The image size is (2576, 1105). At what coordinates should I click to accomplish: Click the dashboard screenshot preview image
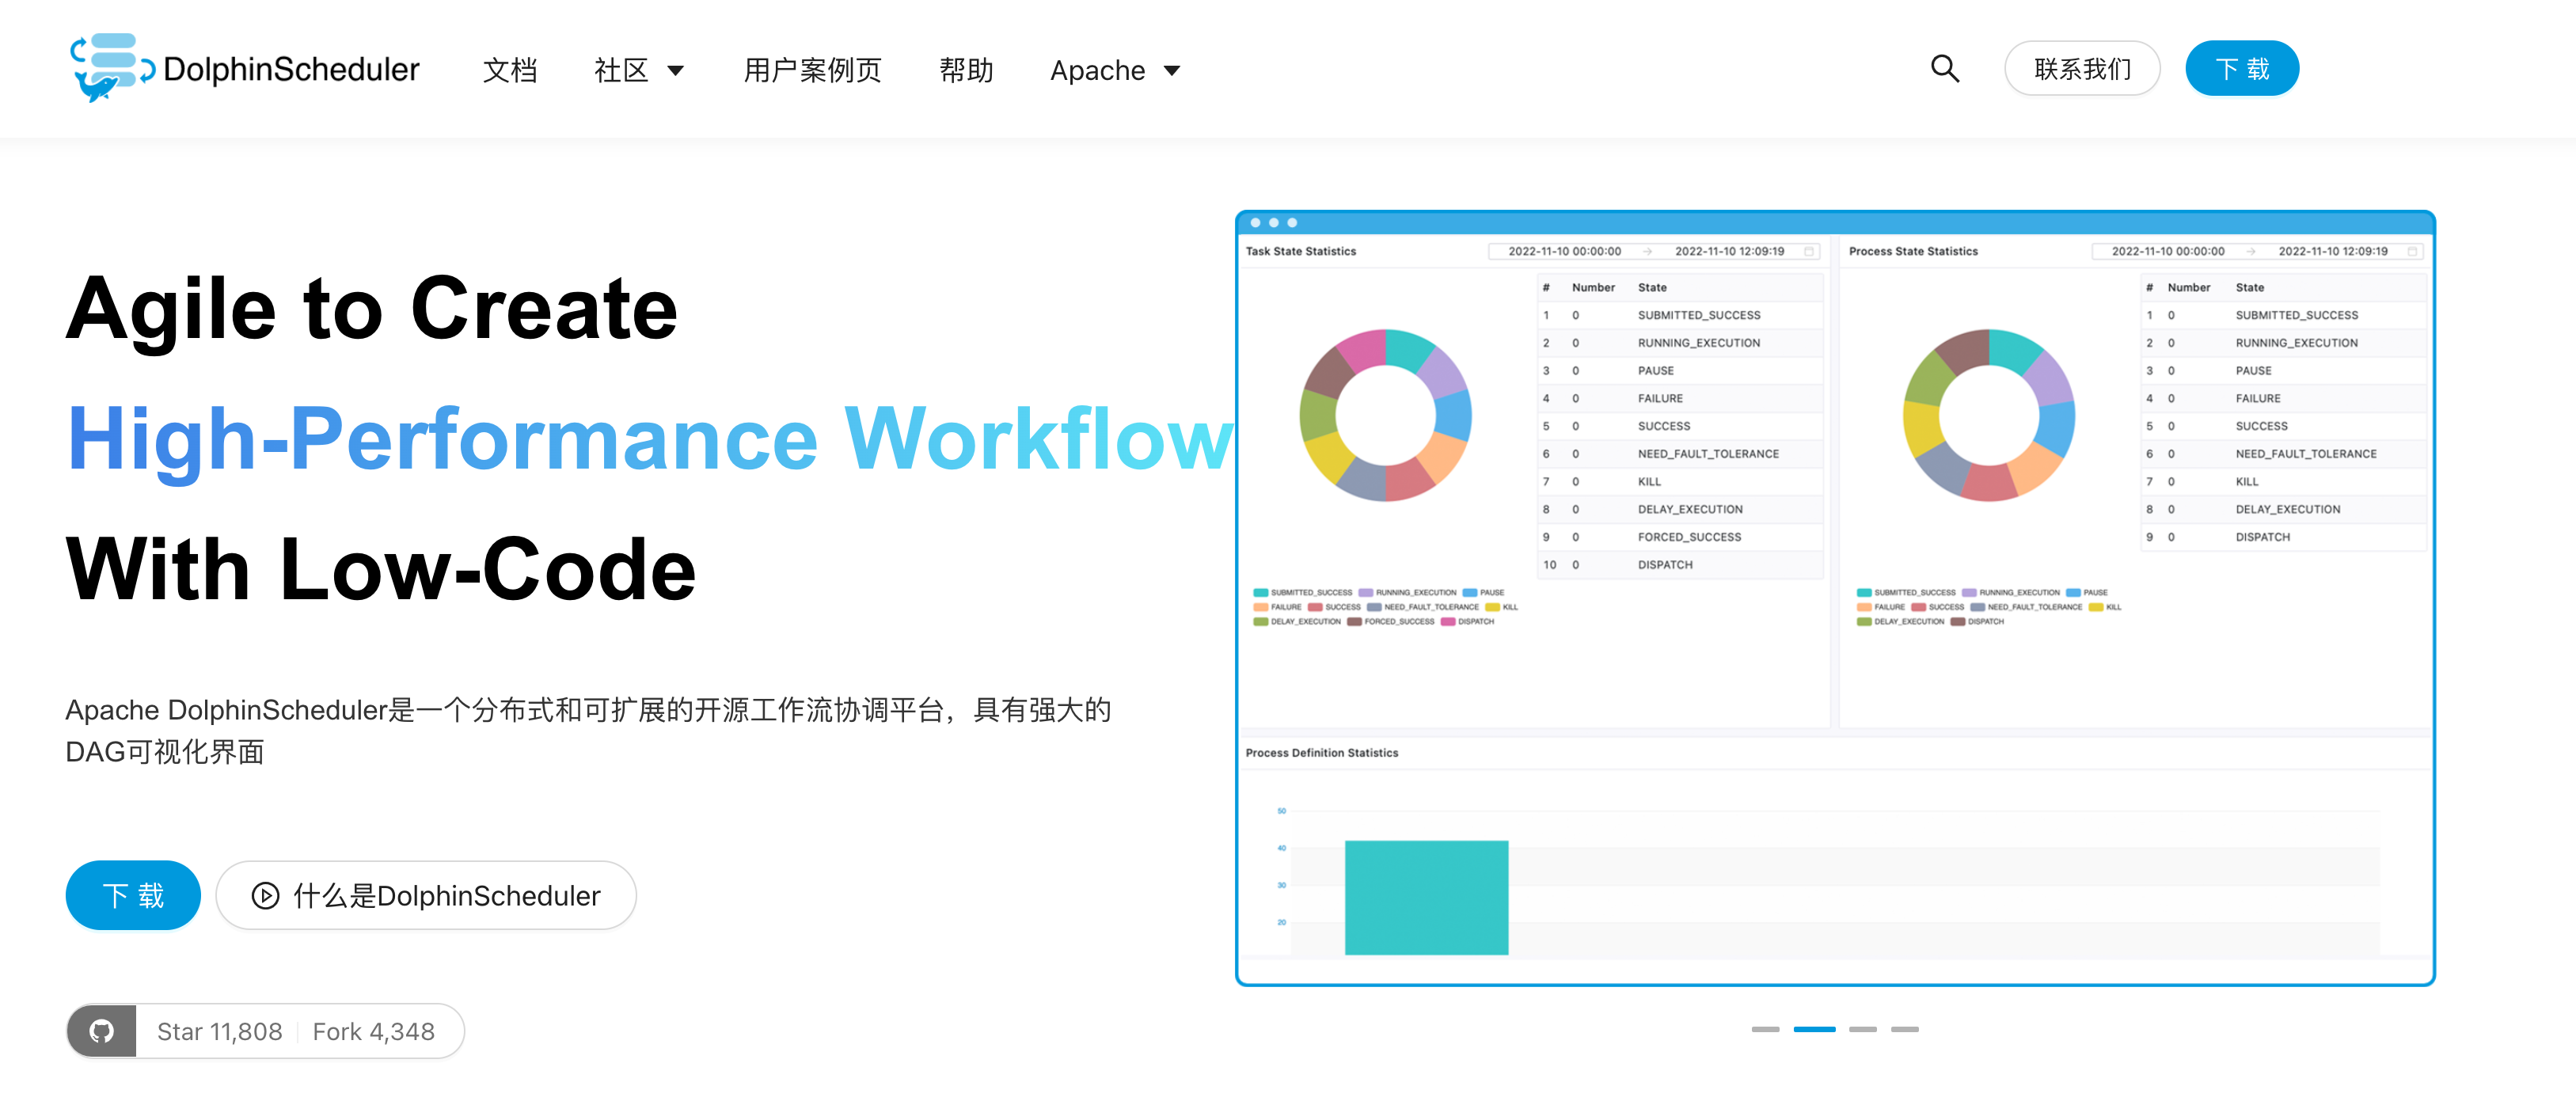click(1834, 597)
